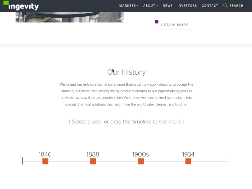The image size is (252, 189).
Task: Select the 1888 orange timeline marker
Action: point(93,161)
